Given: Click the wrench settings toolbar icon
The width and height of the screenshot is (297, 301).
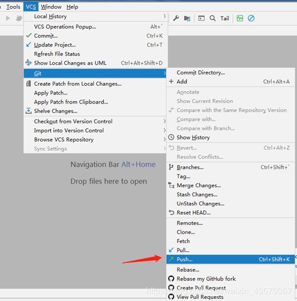Looking at the screenshot, I should tap(176, 18).
